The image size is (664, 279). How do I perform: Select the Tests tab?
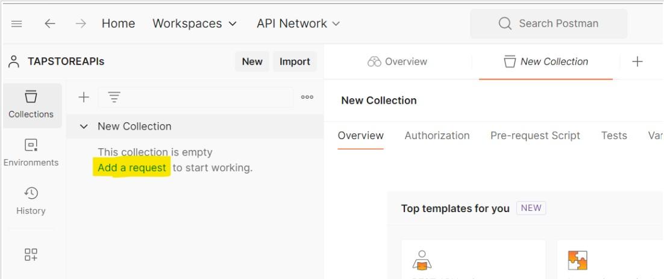point(613,136)
